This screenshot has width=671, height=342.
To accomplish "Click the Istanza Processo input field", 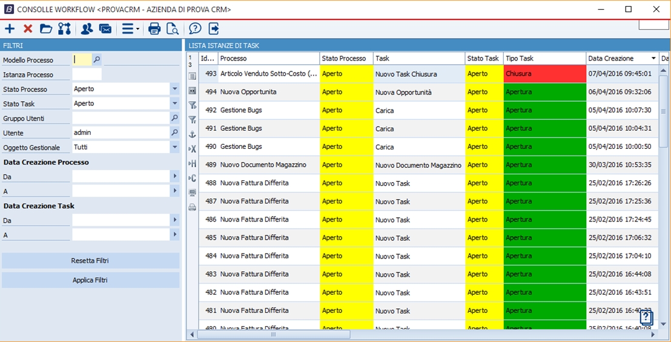I will coord(87,74).
